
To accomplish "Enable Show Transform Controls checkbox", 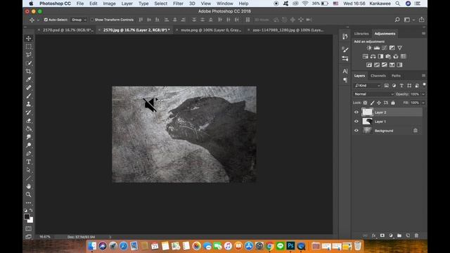I will 92,20.
